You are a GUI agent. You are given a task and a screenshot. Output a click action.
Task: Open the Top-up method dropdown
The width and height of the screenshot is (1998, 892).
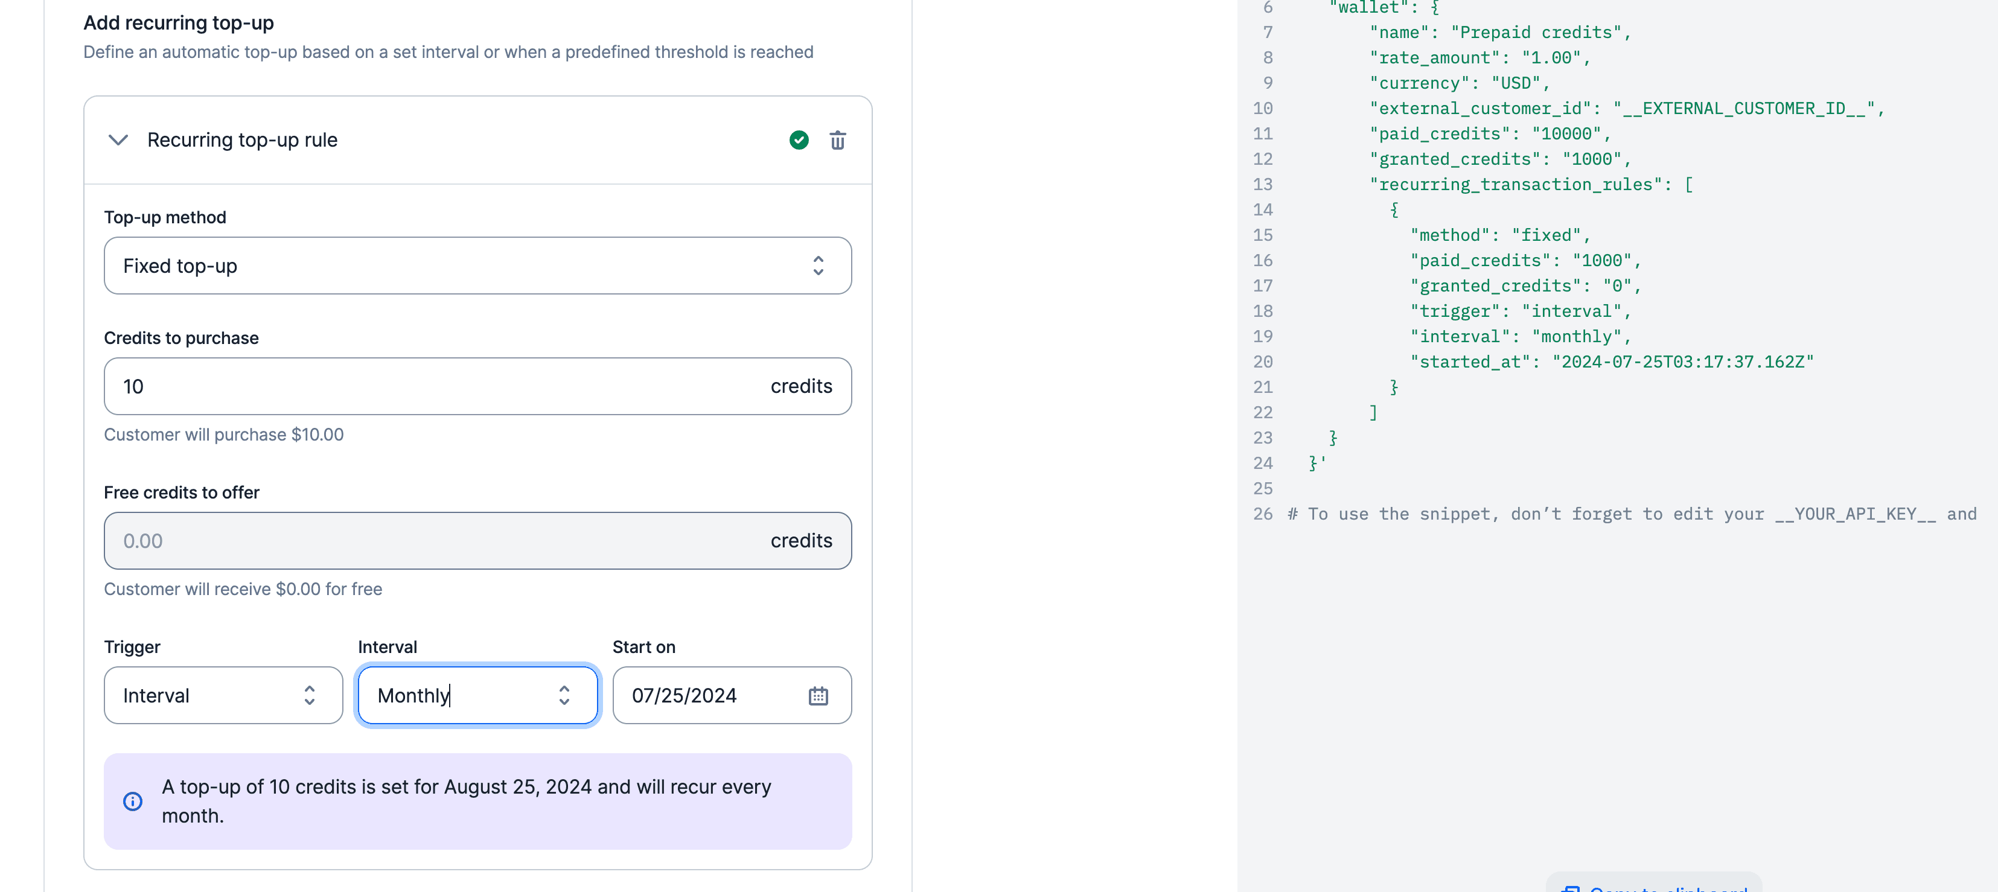click(477, 266)
